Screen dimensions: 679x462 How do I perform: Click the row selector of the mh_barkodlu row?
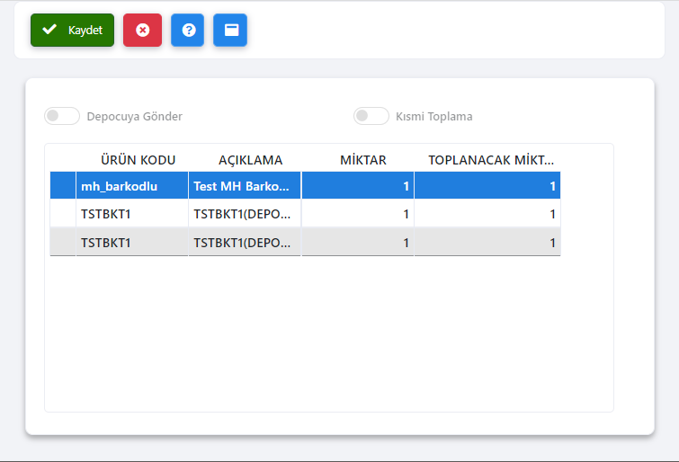62,186
